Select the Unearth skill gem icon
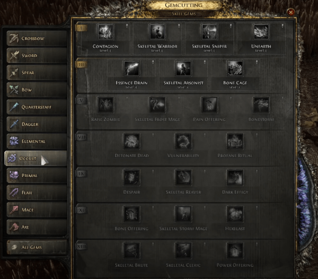 (x=261, y=32)
